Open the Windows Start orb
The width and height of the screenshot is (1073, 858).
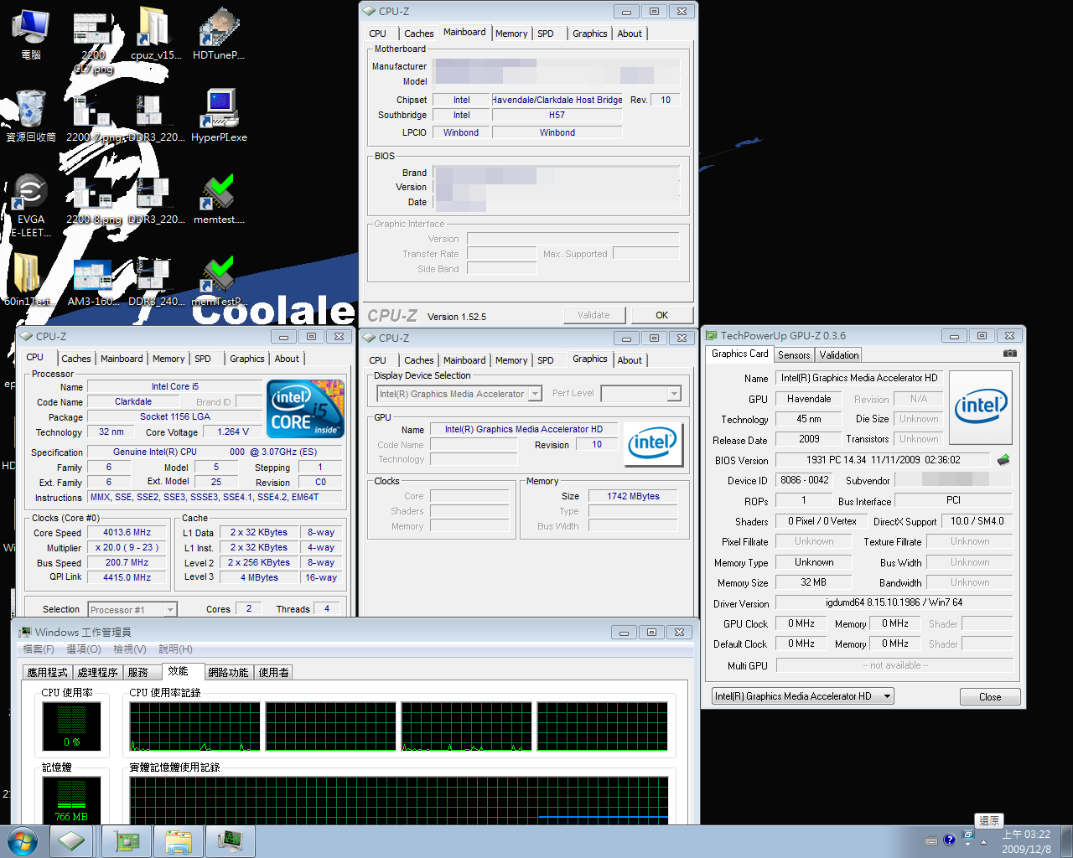pyautogui.click(x=23, y=840)
